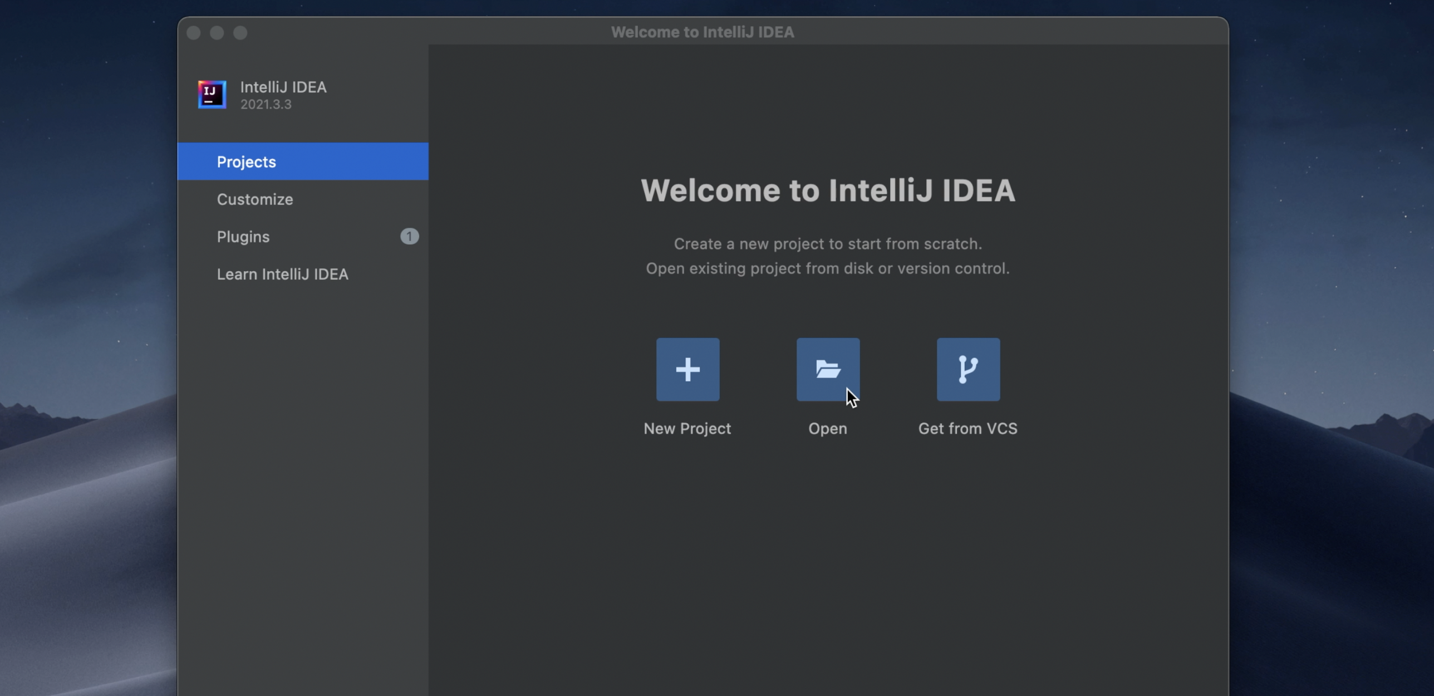Open the Customize section
The width and height of the screenshot is (1434, 696).
click(303, 199)
